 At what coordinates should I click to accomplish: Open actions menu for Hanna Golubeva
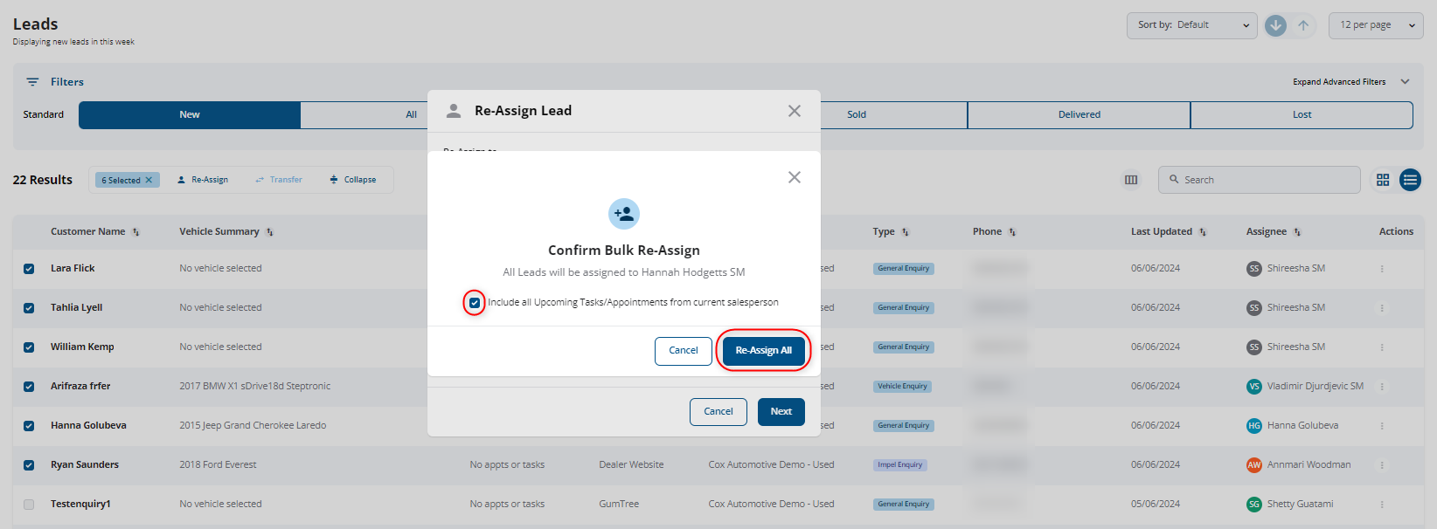tap(1382, 426)
